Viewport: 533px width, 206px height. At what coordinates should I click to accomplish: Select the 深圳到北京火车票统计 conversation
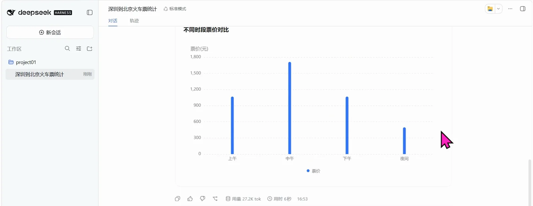50,74
